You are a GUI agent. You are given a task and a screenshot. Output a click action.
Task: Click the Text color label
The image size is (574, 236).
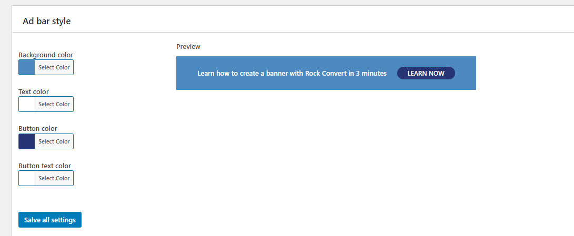pyautogui.click(x=33, y=92)
